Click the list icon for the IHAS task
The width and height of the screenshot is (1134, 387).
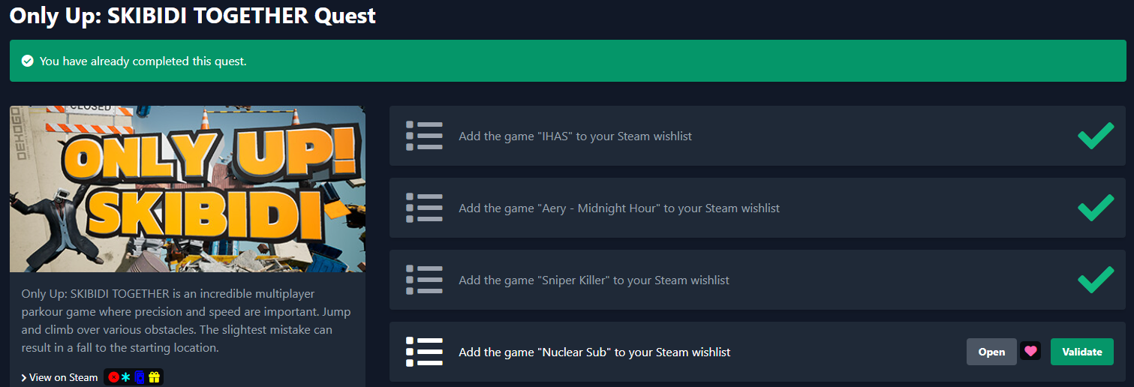coord(424,136)
